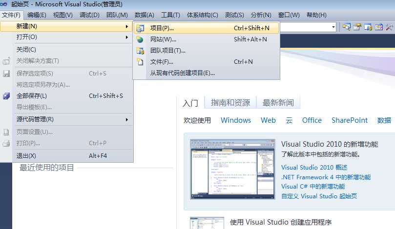
Task: Switch to the 指南和资源 tab
Action: coord(230,102)
